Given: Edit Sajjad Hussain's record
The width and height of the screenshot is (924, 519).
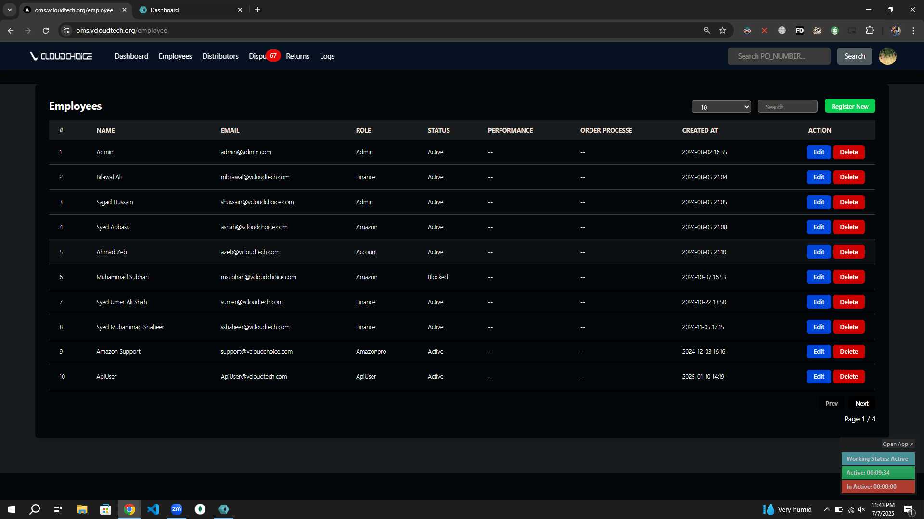Looking at the screenshot, I should point(819,202).
